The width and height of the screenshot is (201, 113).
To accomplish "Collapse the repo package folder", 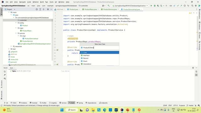I will click(16, 28).
